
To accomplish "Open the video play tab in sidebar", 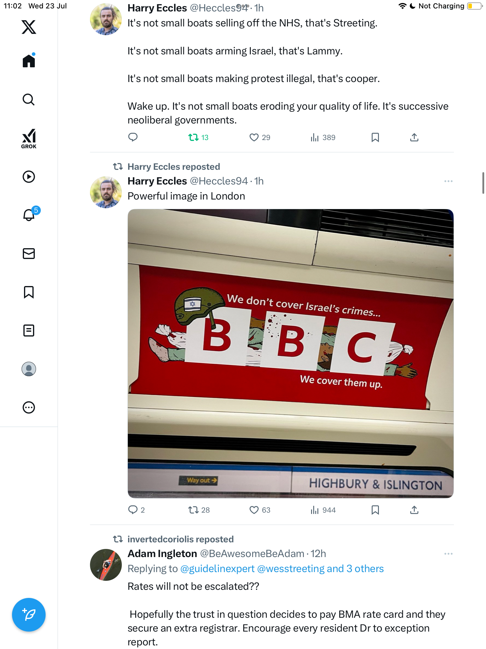I will (x=29, y=177).
